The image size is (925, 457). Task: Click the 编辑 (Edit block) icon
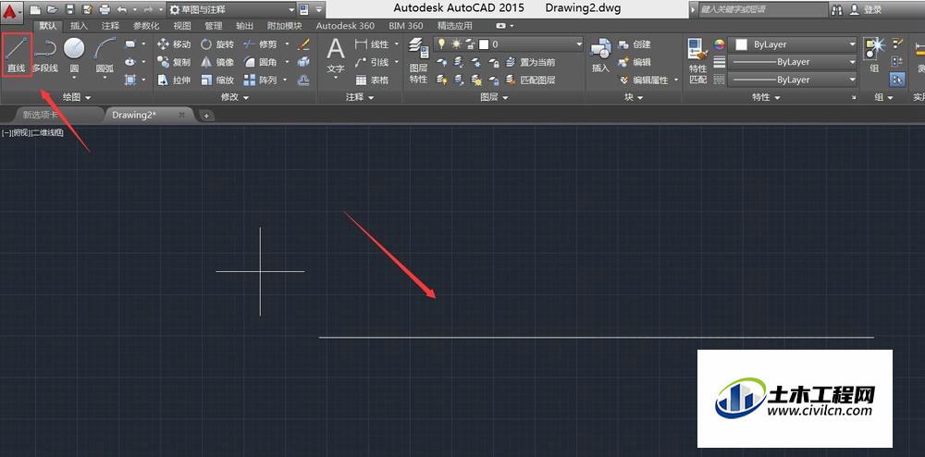635,62
